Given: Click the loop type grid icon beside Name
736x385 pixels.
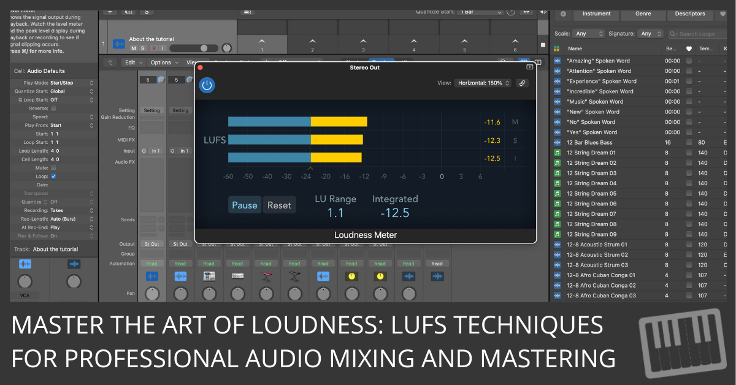Looking at the screenshot, I should [x=557, y=48].
